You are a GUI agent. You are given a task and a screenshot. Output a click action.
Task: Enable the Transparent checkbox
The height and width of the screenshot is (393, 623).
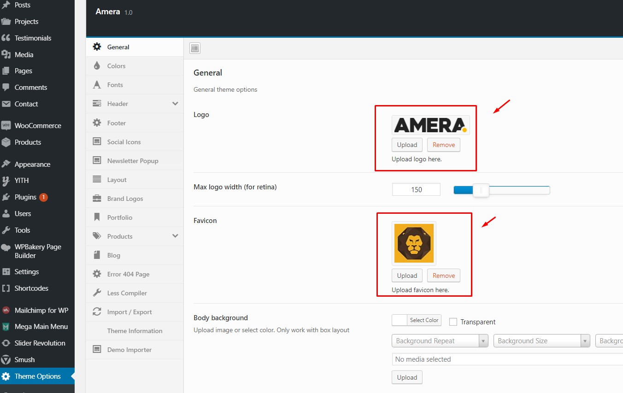[x=453, y=322]
